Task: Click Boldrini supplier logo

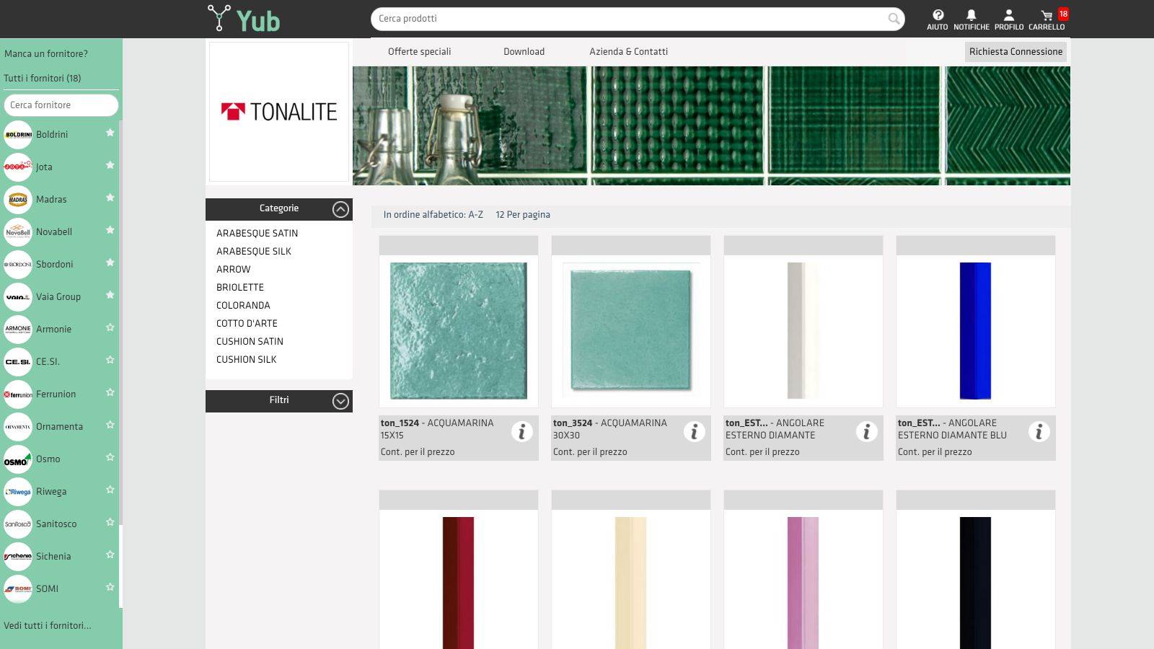Action: pos(18,135)
